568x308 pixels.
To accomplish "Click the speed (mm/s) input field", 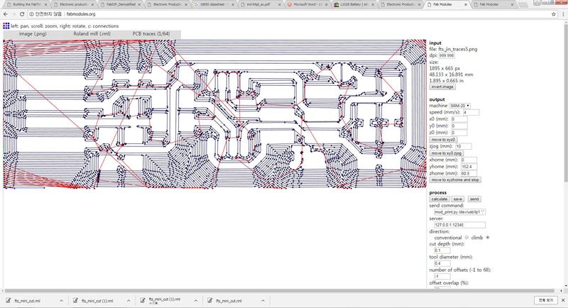I will 471,113.
